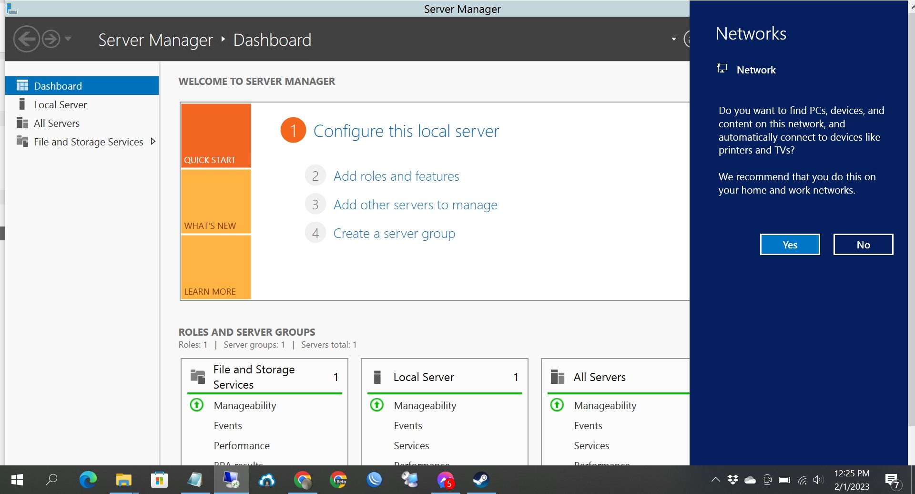
Task: Click the All Servers tile icon
Action: click(557, 377)
